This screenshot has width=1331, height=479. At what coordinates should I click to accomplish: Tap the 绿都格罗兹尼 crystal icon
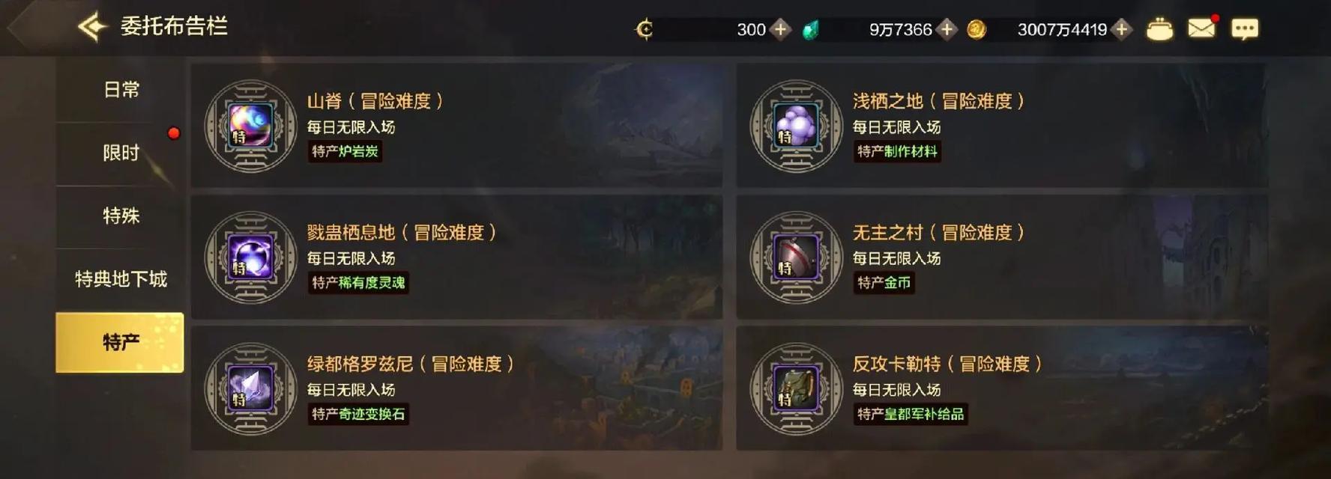pos(251,389)
